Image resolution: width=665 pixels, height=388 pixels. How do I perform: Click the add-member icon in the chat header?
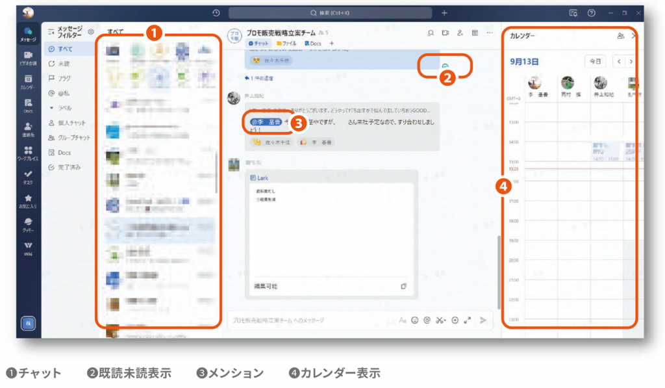click(x=461, y=33)
